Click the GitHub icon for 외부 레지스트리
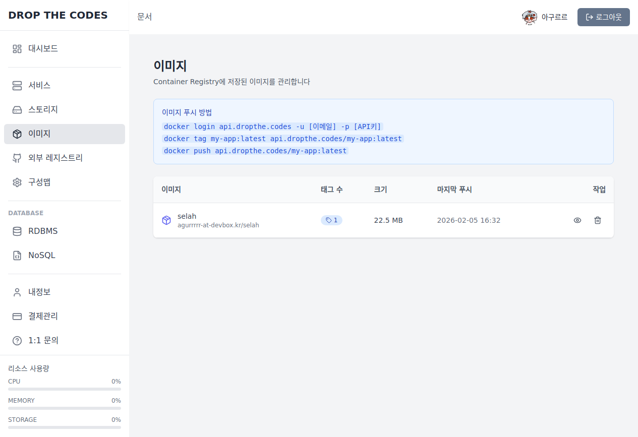Image resolution: width=638 pixels, height=437 pixels. coord(17,158)
